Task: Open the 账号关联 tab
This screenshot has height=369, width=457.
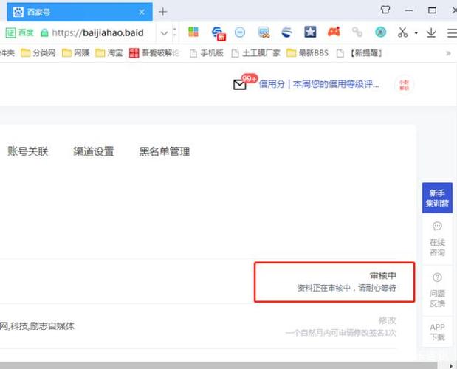Action: [x=27, y=151]
